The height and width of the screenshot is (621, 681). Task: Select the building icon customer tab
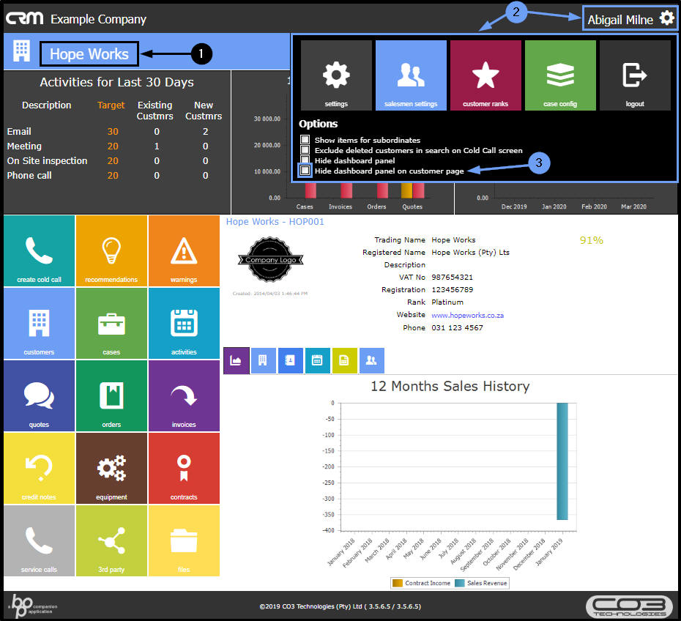coord(263,360)
